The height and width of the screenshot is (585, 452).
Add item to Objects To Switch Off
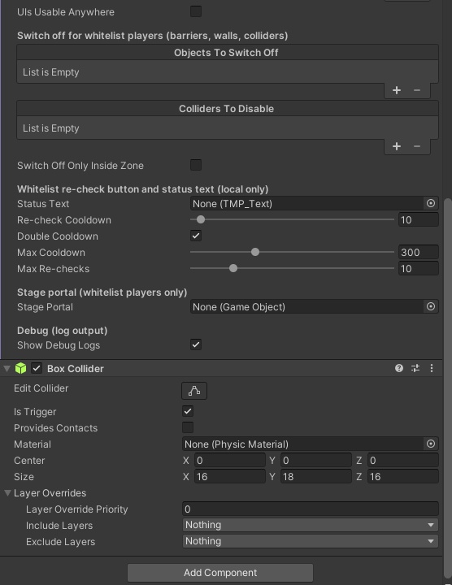[397, 90]
